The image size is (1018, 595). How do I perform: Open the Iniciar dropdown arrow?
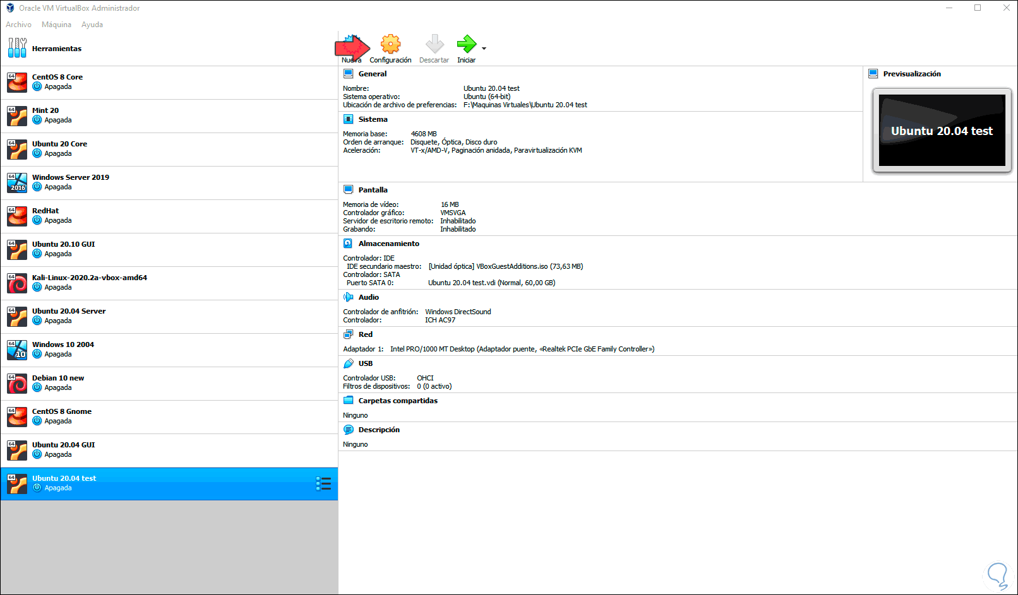(484, 49)
